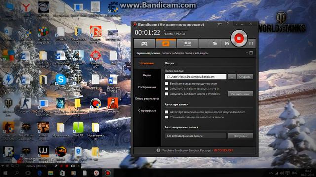Enable autostart full-screen recording checkbox
316x177 pixels.
click(x=167, y=112)
